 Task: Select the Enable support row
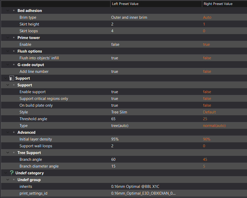click(x=124, y=92)
